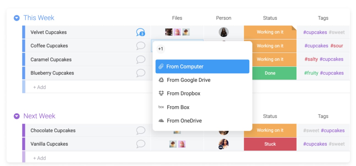This screenshot has width=356, height=166.
Task: Open the conversation bubble on Velvet Cupcakes
Action: click(141, 32)
